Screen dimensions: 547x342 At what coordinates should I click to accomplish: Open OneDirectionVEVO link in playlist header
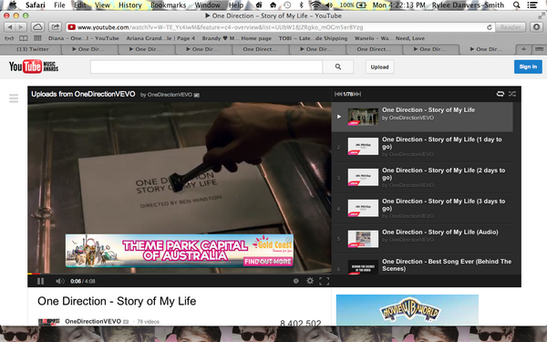(170, 95)
